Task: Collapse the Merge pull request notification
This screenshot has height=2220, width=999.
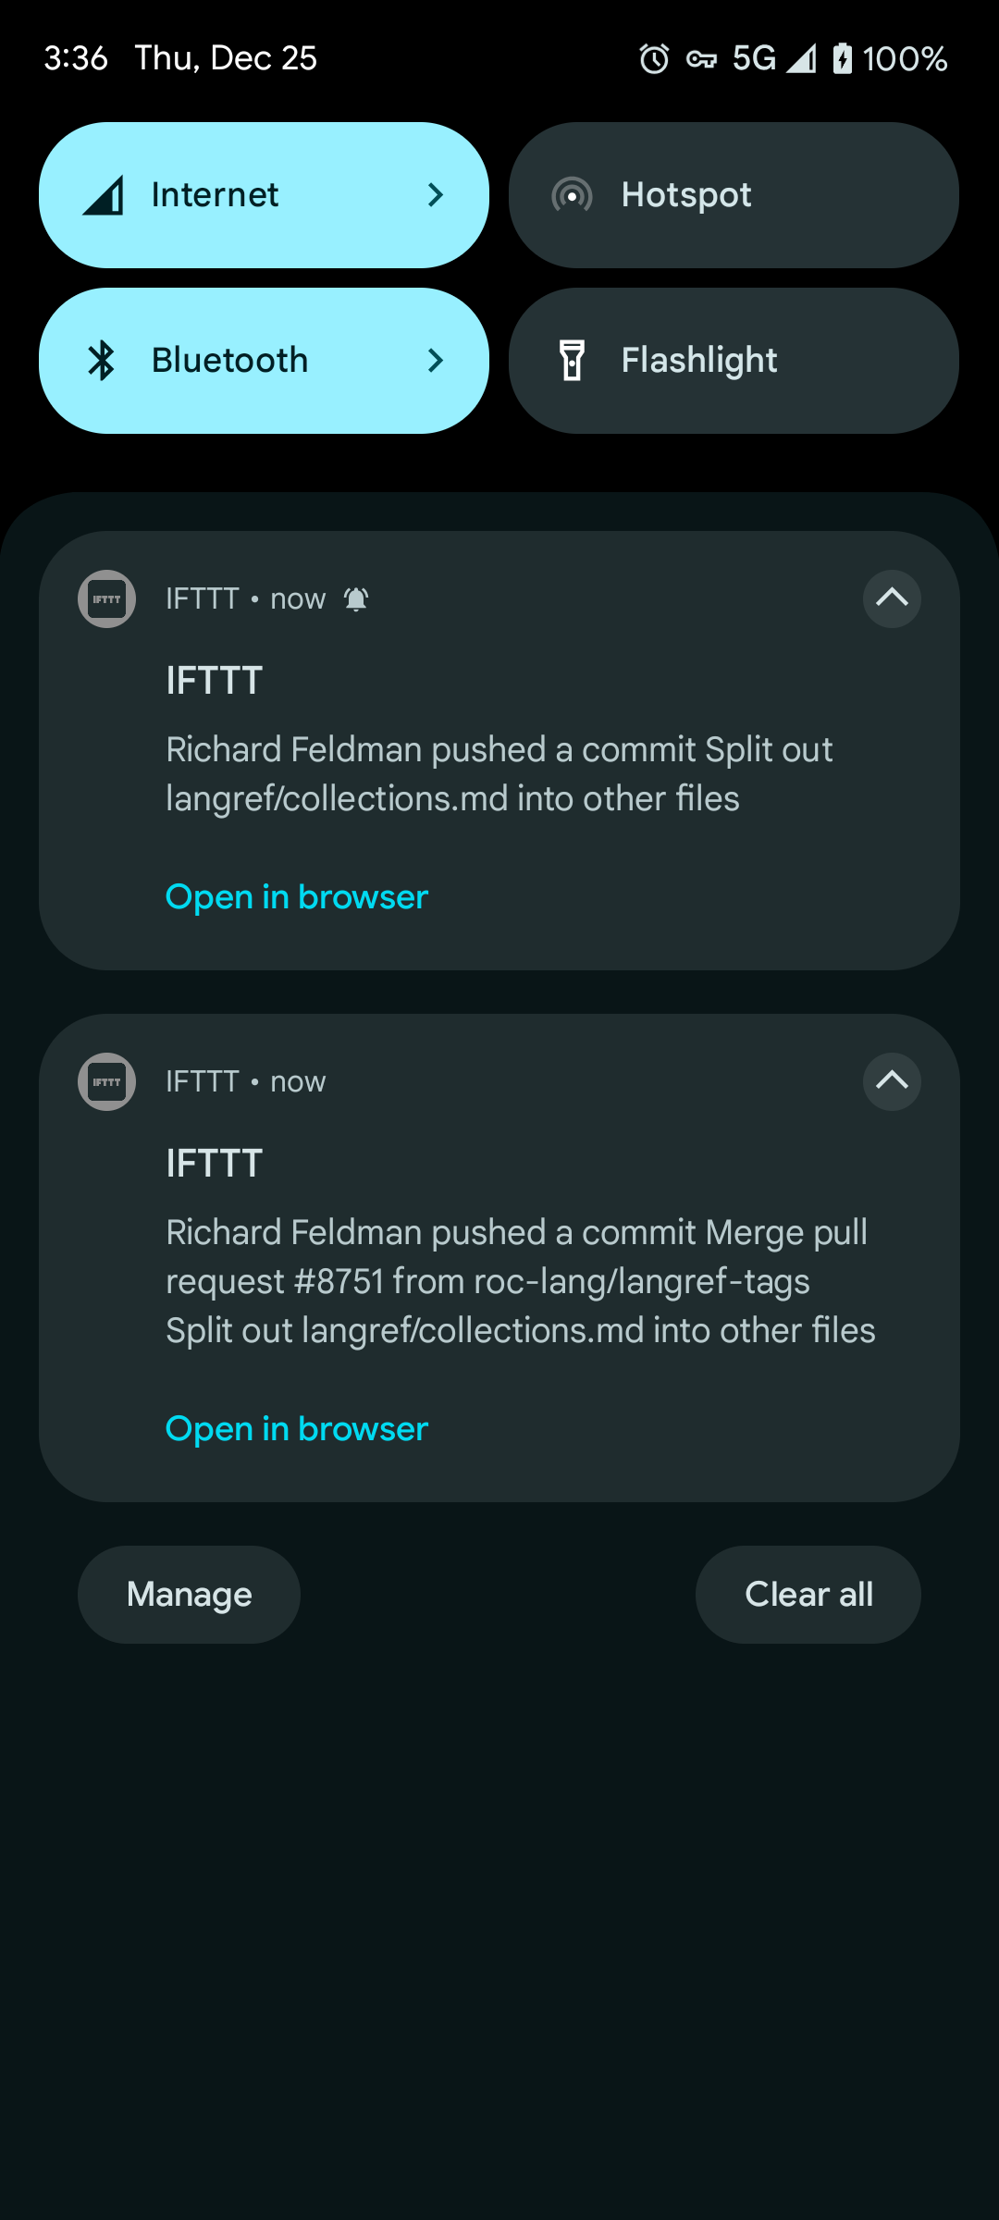Action: [892, 1081]
